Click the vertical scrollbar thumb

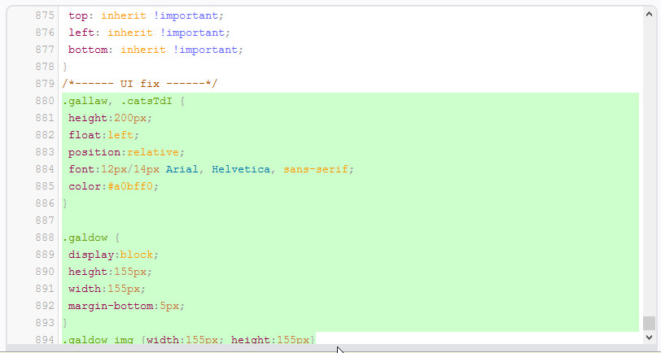[x=649, y=323]
